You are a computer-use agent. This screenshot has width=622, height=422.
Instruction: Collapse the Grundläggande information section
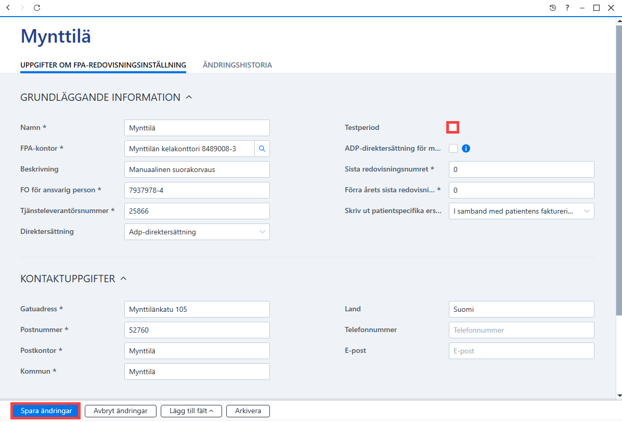point(189,97)
